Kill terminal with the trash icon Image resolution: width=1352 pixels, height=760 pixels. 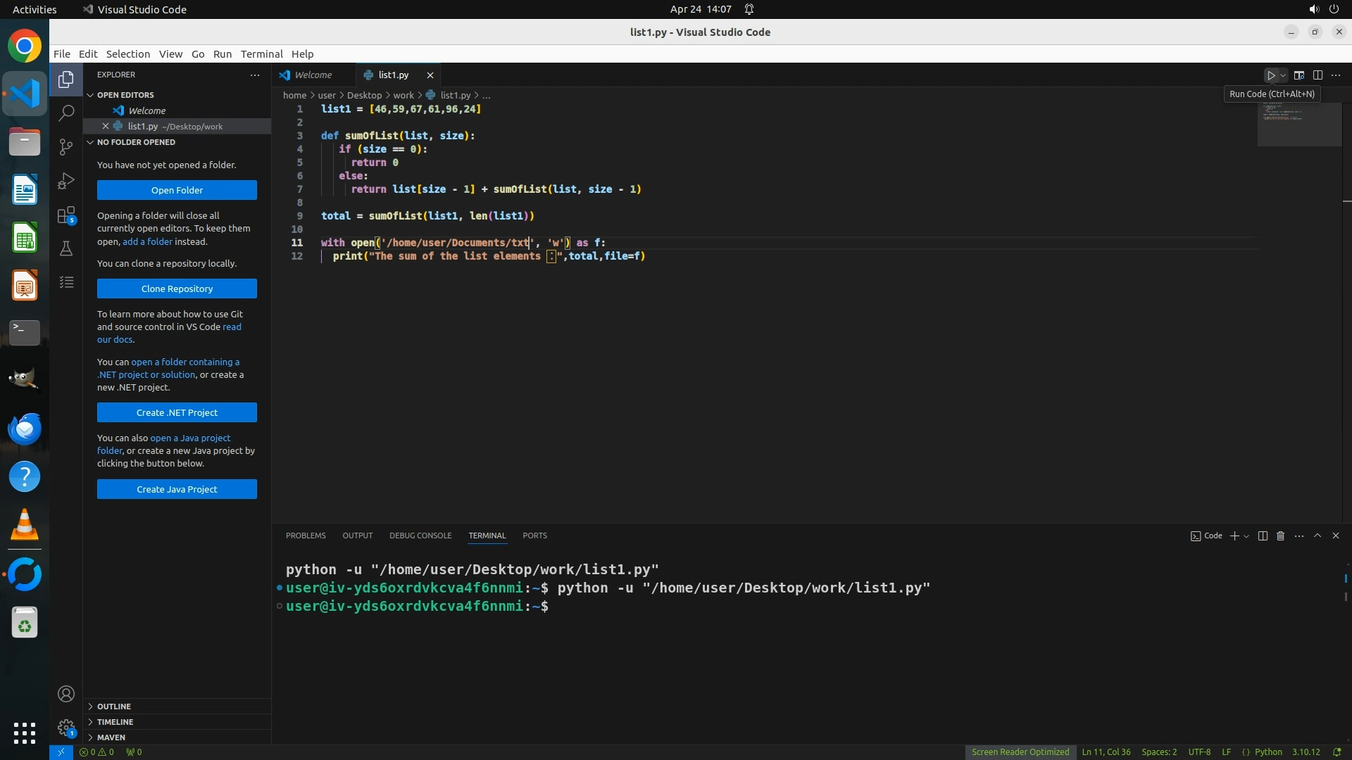point(1280,536)
